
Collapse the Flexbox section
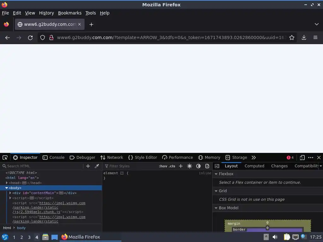(216, 174)
